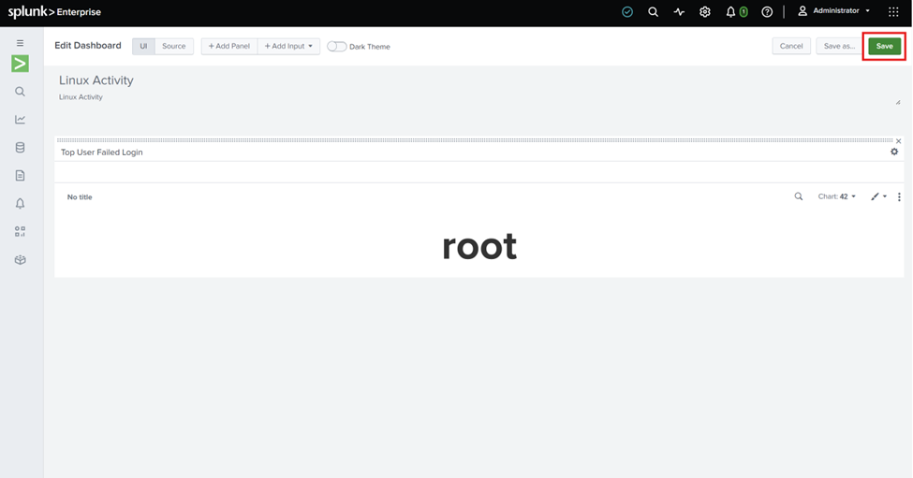
Task: Open the dashboards grid sidebar icon
Action: point(20,231)
